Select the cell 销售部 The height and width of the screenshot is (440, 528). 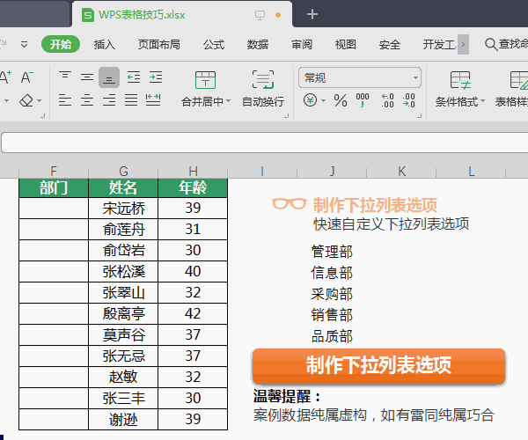point(332,315)
